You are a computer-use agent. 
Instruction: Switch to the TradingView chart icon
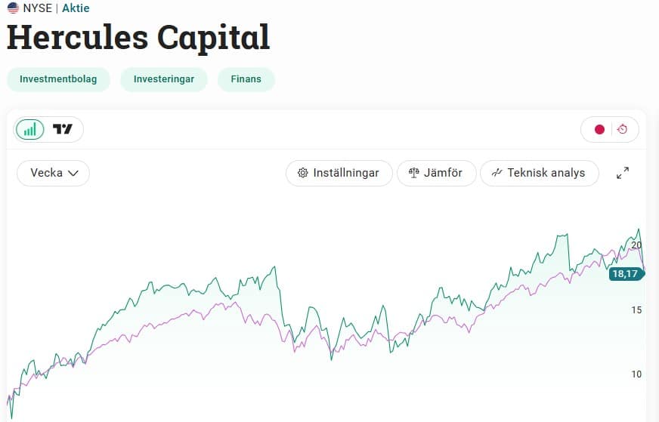[63, 129]
